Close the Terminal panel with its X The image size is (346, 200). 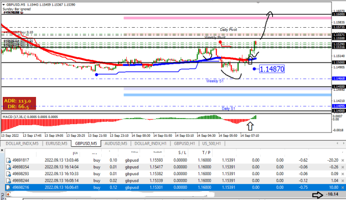click(x=2, y=150)
